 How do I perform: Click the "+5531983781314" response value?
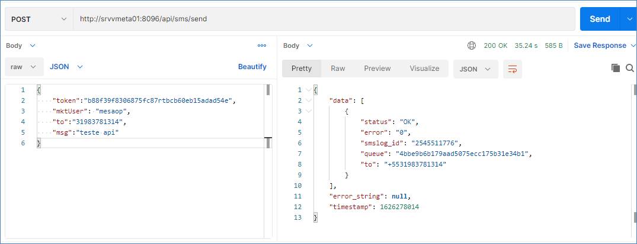415,164
